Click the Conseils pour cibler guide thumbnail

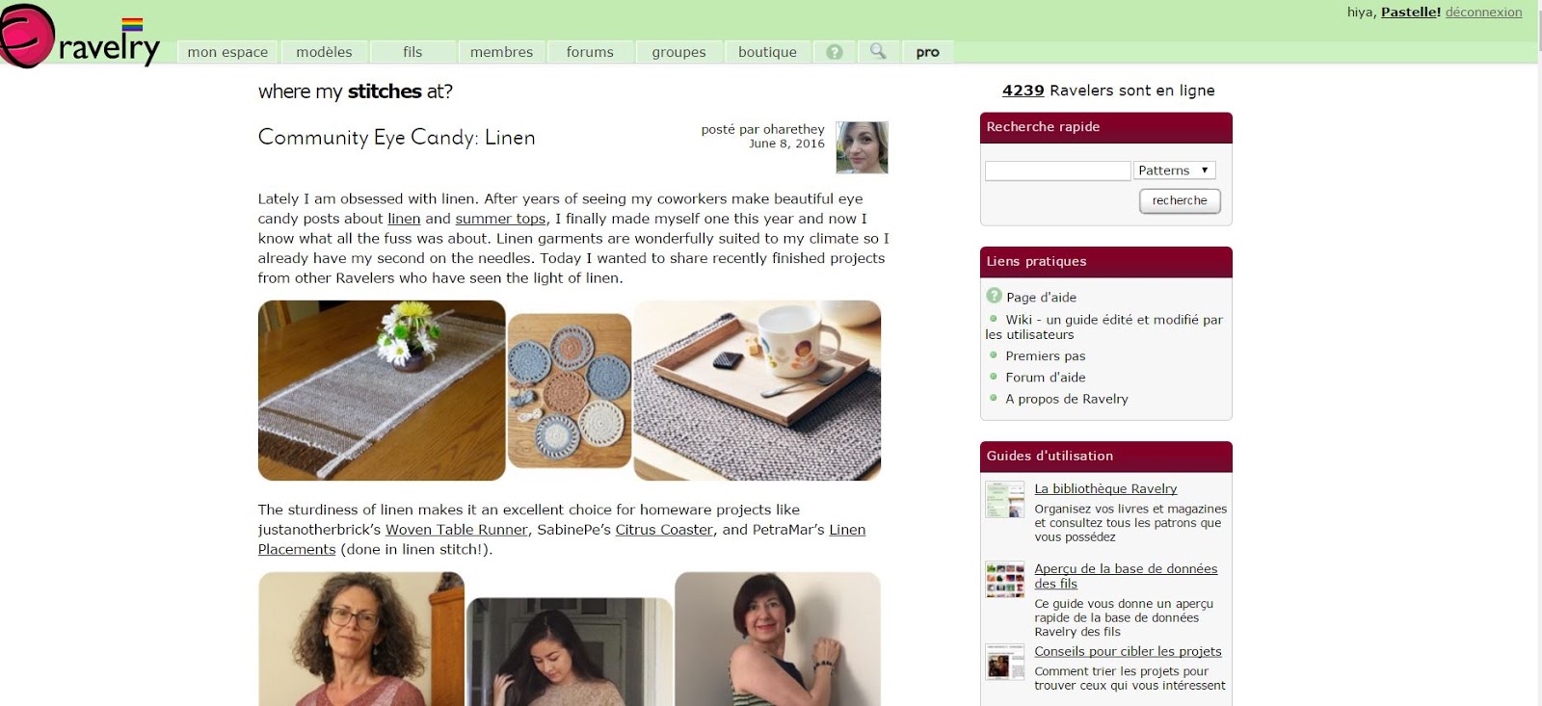click(1004, 663)
